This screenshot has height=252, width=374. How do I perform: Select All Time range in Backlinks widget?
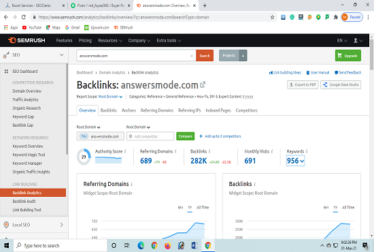tap(348, 207)
